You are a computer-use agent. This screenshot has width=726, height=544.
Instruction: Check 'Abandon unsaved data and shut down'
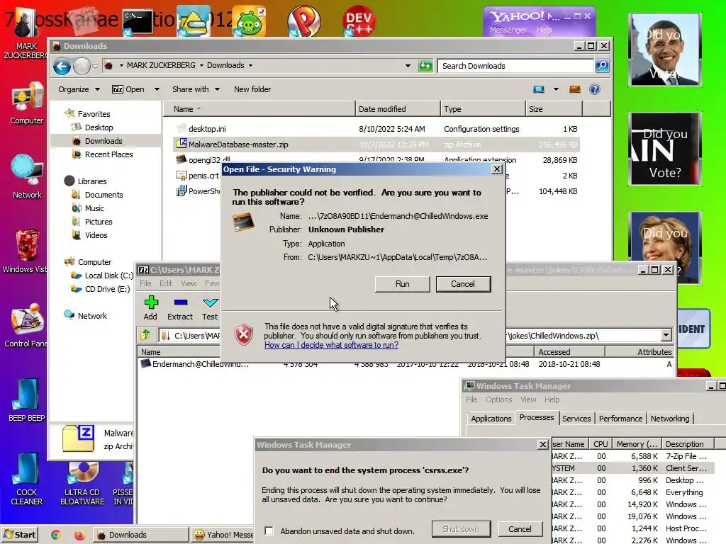pyautogui.click(x=269, y=531)
